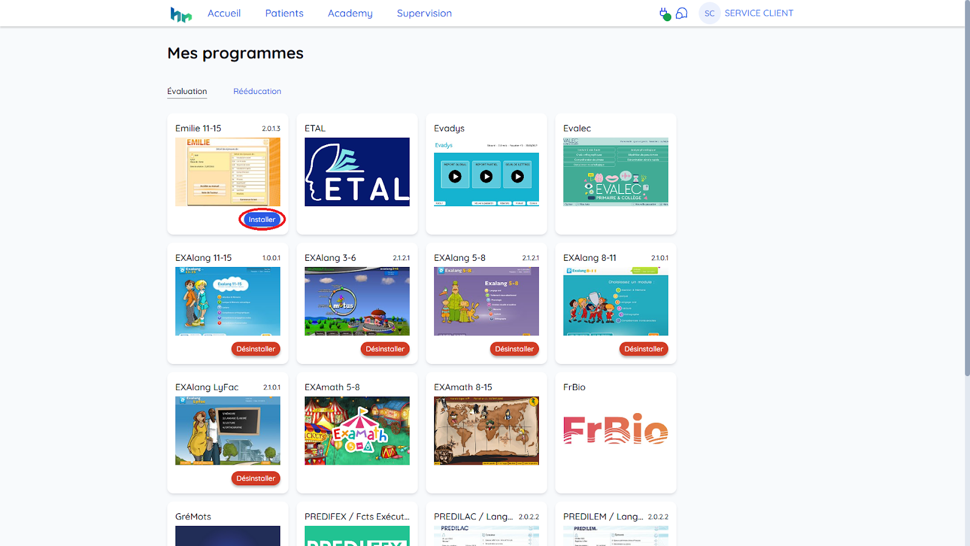
Task: Click the PREDILAC version number 2.0.2.2
Action: click(x=529, y=517)
